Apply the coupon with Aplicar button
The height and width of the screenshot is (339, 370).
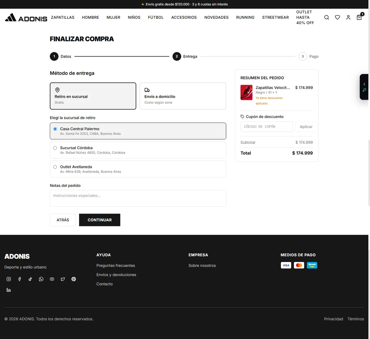click(x=306, y=127)
